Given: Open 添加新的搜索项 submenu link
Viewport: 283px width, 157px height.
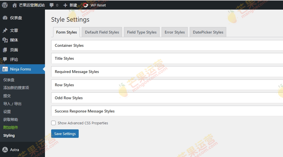Looking at the screenshot, I should click(x=16, y=88).
